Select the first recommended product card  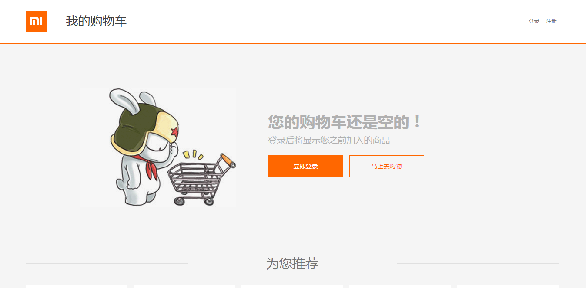[x=77, y=287]
